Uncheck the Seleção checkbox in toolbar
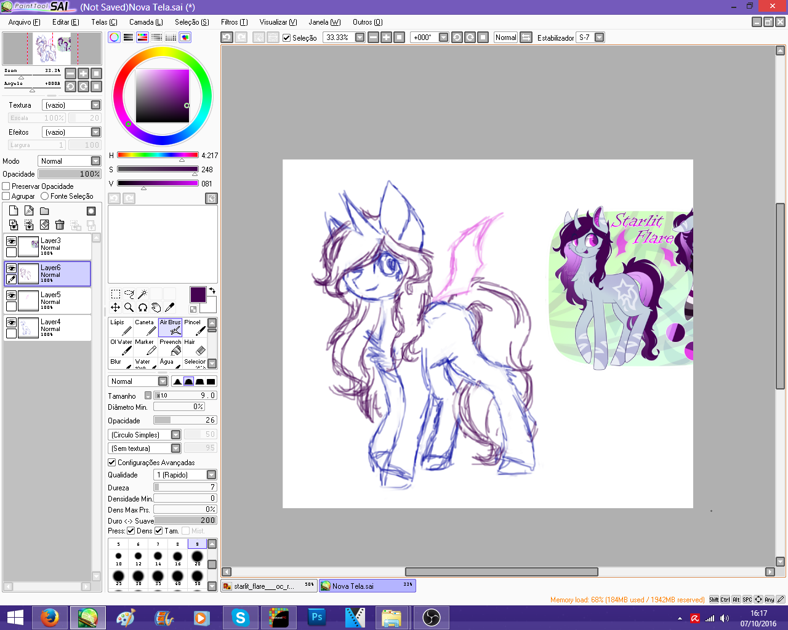The height and width of the screenshot is (630, 788). point(287,38)
